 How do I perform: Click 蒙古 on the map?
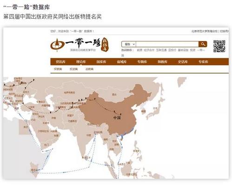pos(114,94)
